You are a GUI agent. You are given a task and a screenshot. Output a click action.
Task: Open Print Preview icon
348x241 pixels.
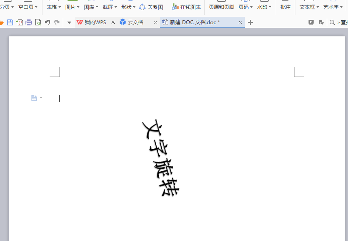[x=38, y=22]
